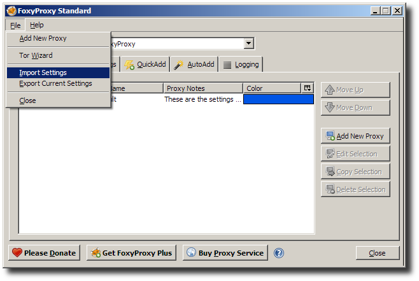The height and width of the screenshot is (281, 419).
Task: Choose Close in the File menu
Action: [59, 100]
